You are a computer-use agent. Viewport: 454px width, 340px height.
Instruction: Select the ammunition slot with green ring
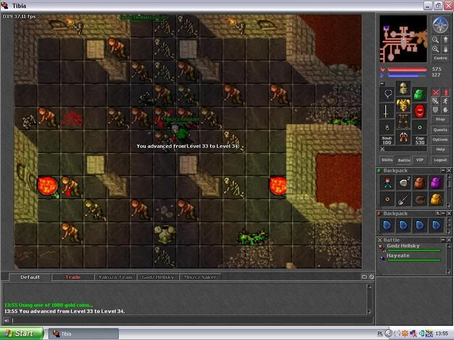[419, 127]
